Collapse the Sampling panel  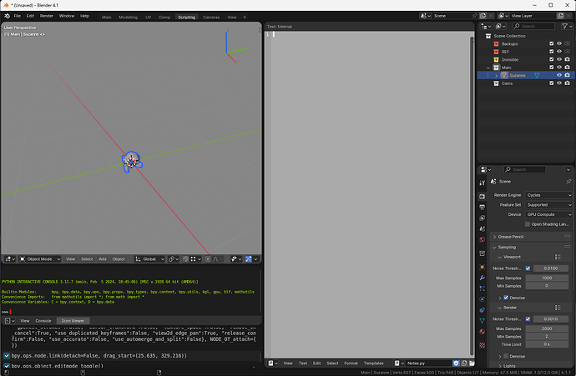(507, 248)
